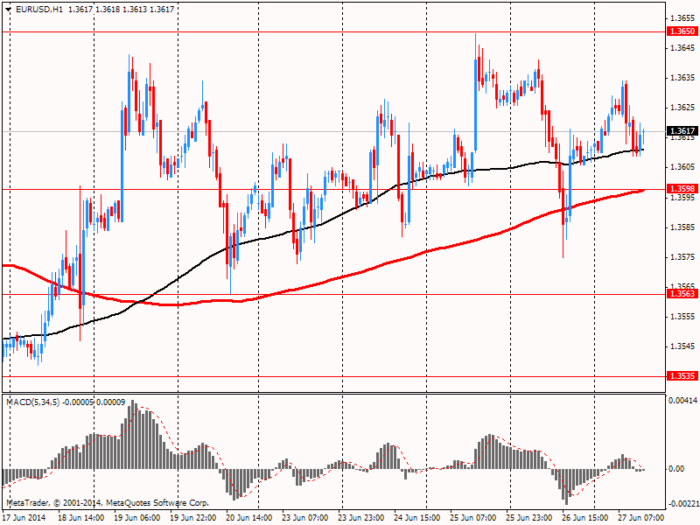The image size is (700, 525).
Task: Click the 1.3545 price scale value
Action: pos(682,346)
